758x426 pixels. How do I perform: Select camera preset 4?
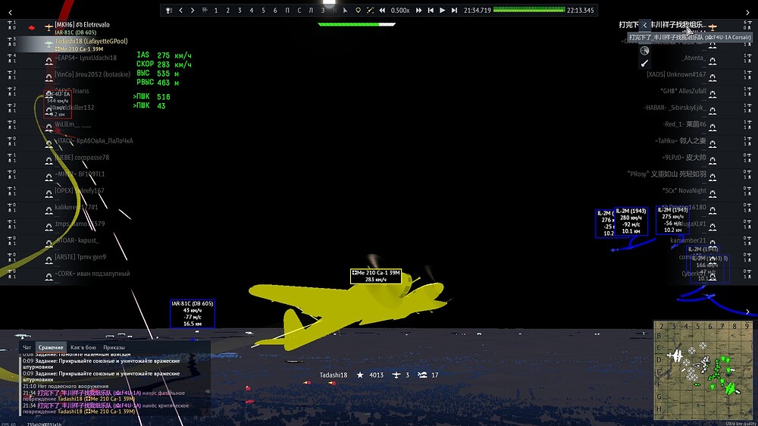(252, 10)
